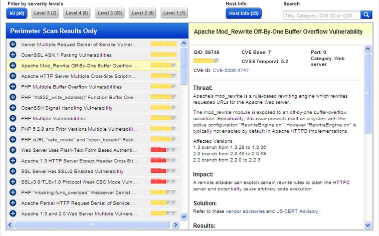The image size is (379, 236).
Task: Expand Apache Mod_Rewrite Off-By-One Buffer Overflow row
Action: coord(13,66)
